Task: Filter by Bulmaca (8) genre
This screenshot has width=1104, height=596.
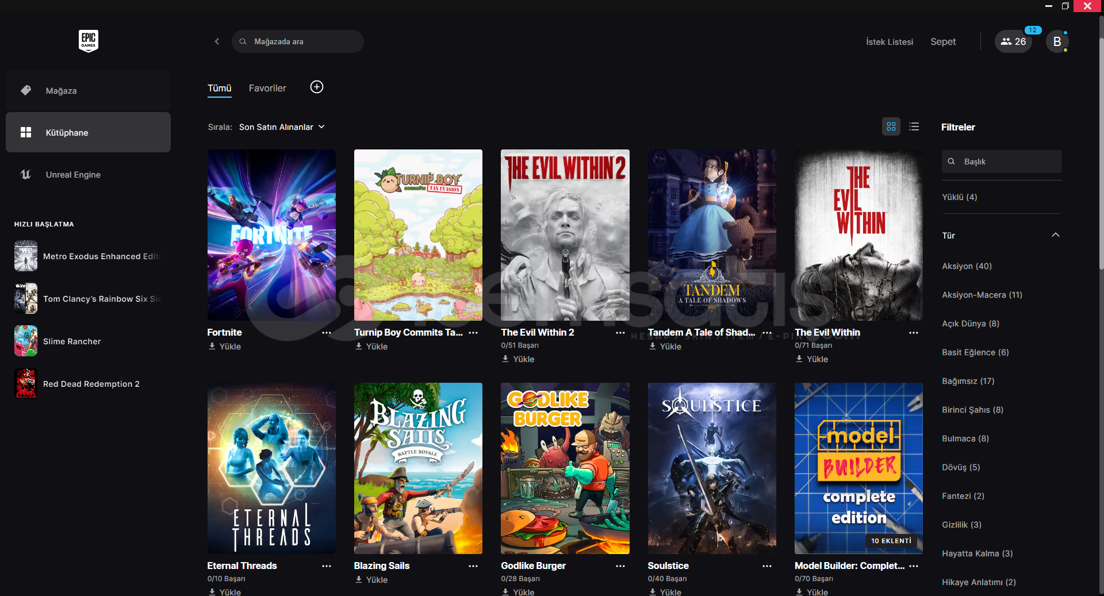Action: 965,439
